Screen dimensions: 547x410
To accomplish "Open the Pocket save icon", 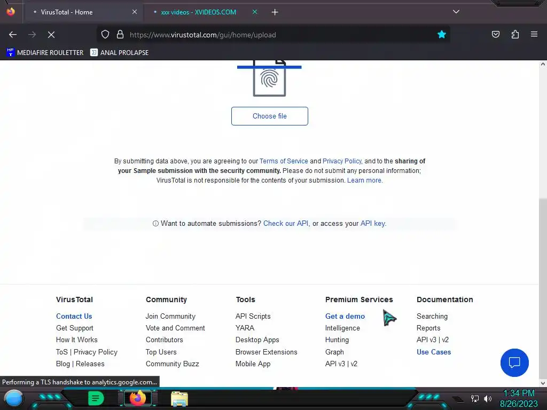I will point(495,34).
